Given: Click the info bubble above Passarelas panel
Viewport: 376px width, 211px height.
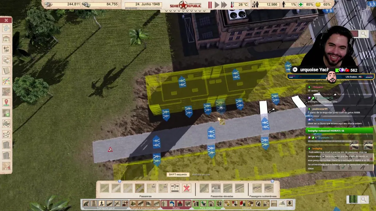Looking at the screenshot, I should coord(120,181).
